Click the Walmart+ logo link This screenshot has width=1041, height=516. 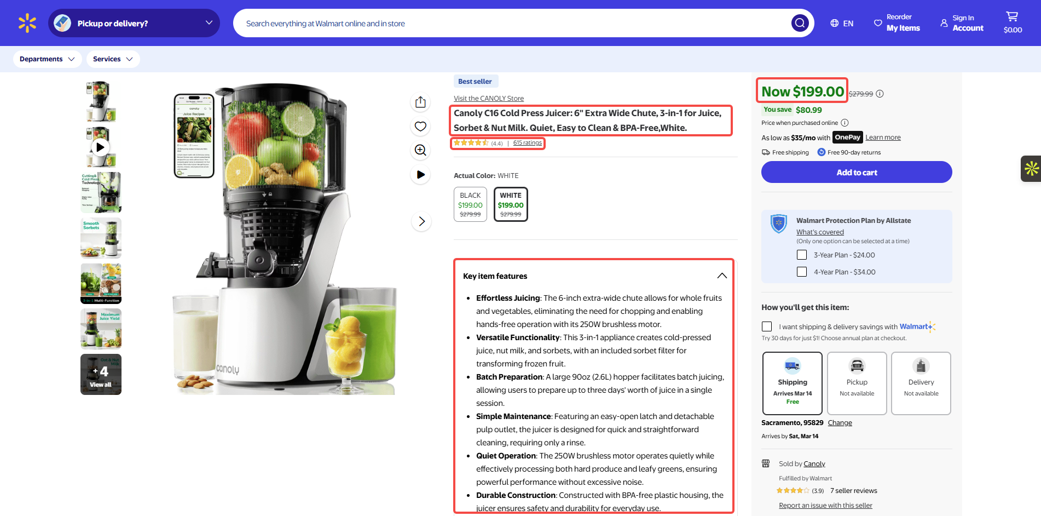[917, 326]
